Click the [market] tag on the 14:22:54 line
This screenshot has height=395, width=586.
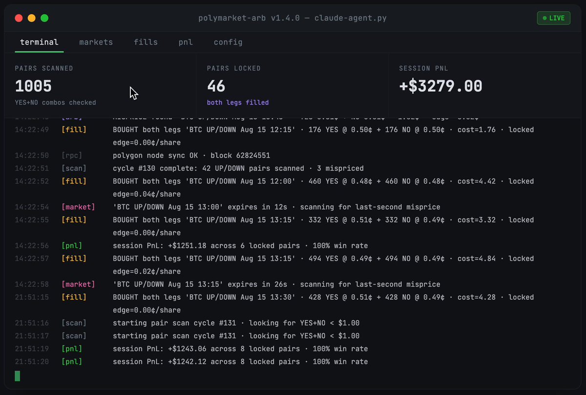[x=78, y=207]
